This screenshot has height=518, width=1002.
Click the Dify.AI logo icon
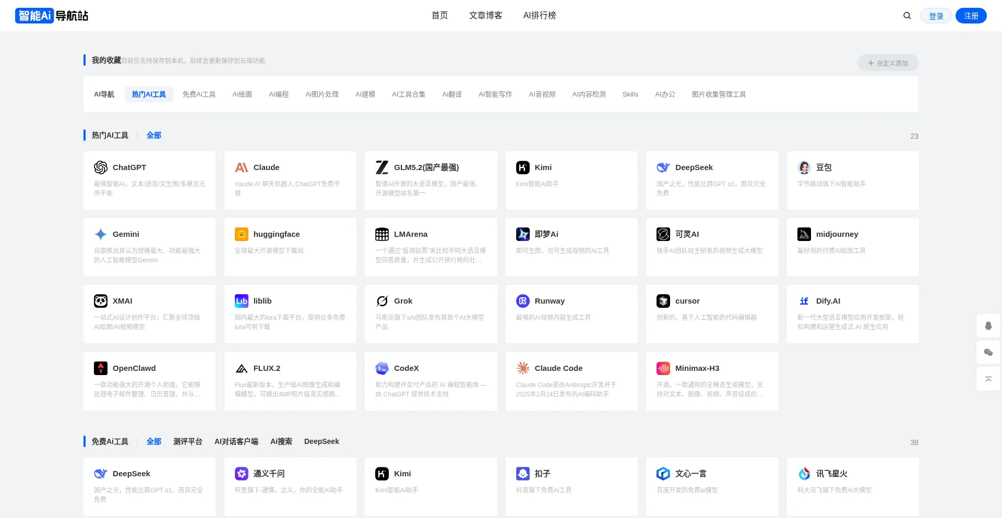(804, 301)
